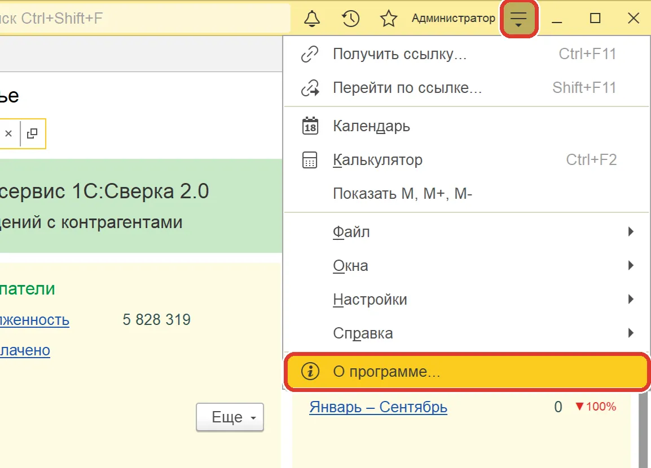Open the selected item with the open-form icon

click(32, 133)
